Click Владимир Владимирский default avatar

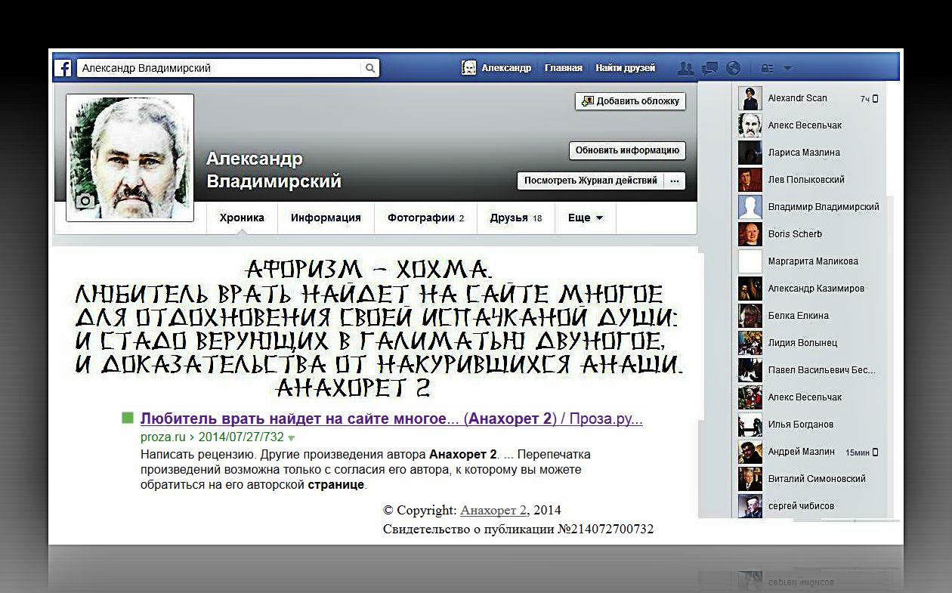[750, 207]
